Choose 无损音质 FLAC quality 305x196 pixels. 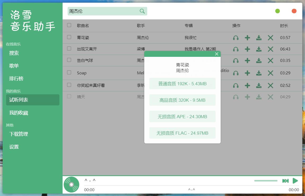coord(182,133)
